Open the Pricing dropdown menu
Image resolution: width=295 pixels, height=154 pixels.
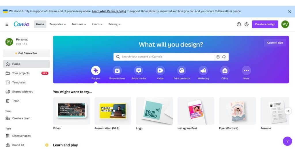114,24
